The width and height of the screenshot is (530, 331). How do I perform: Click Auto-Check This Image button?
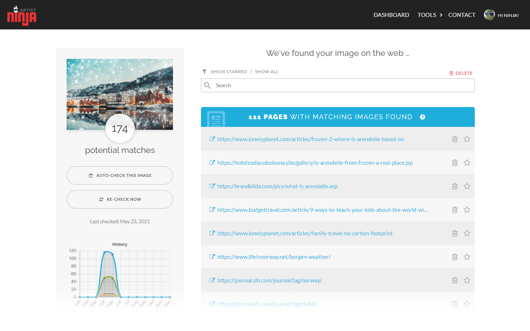[120, 175]
